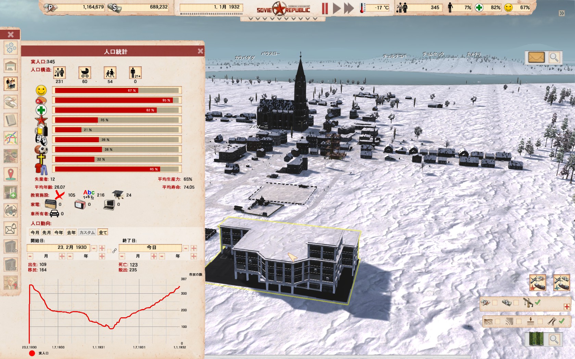Toggle the contour lines checkbox

[519, 321]
